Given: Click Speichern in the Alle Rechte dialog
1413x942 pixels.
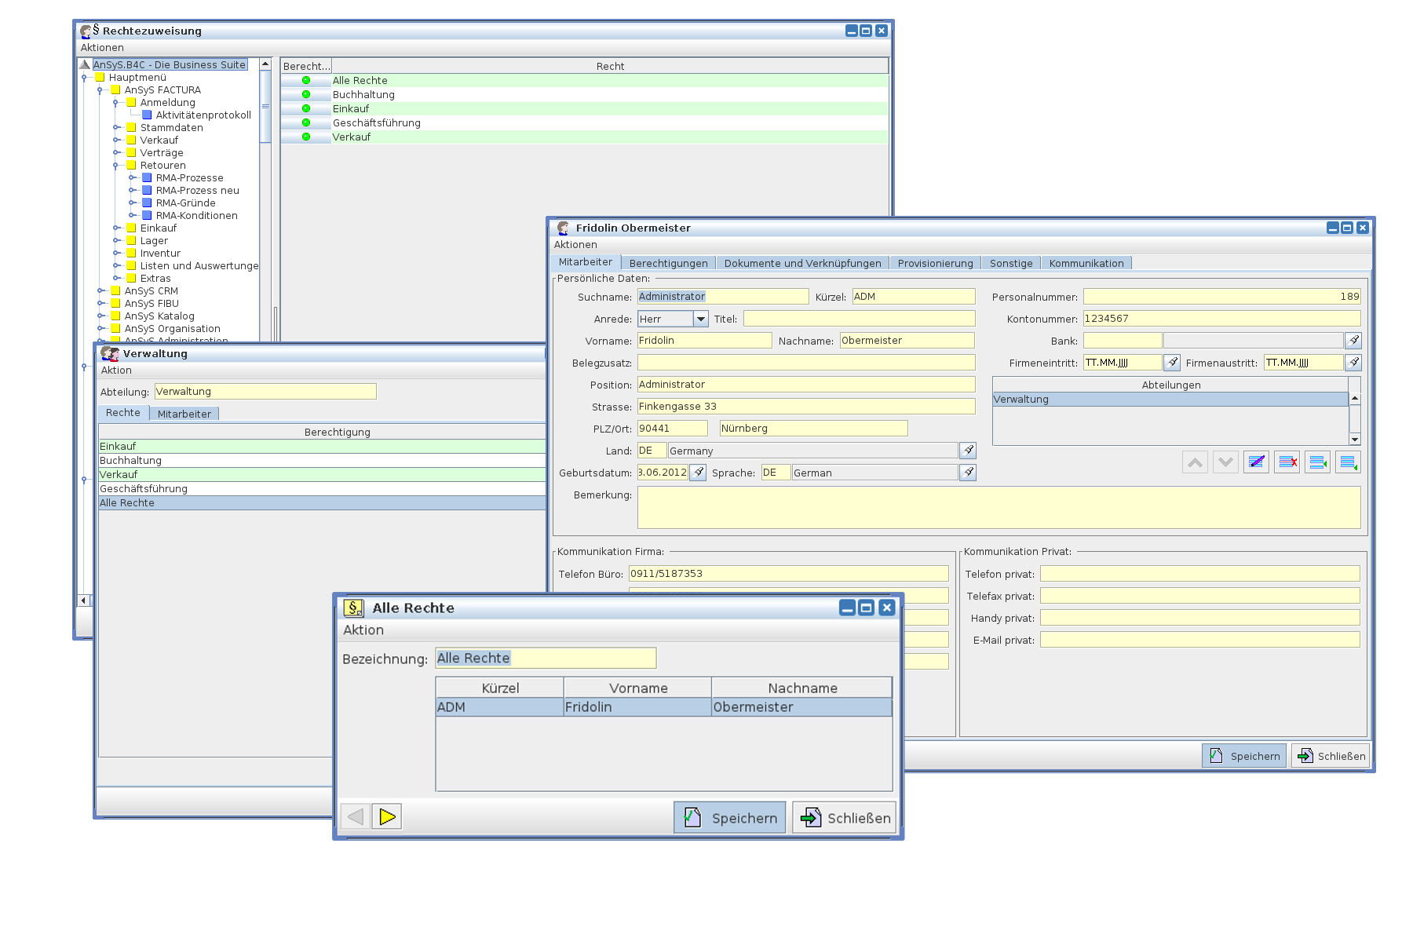Looking at the screenshot, I should pyautogui.click(x=730, y=818).
